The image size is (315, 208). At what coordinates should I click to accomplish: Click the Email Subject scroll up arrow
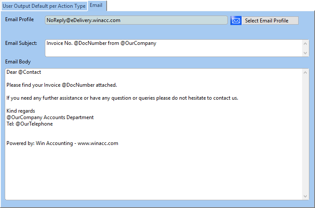pos(306,44)
